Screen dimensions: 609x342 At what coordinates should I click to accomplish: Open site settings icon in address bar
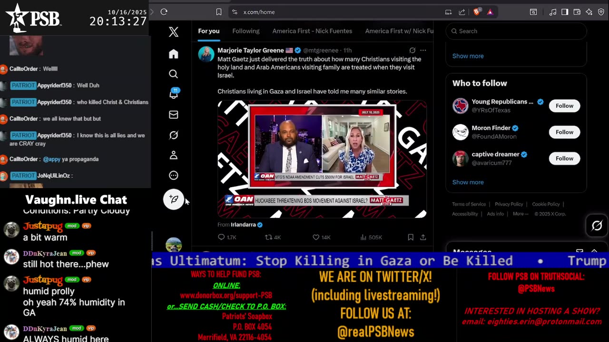234,12
